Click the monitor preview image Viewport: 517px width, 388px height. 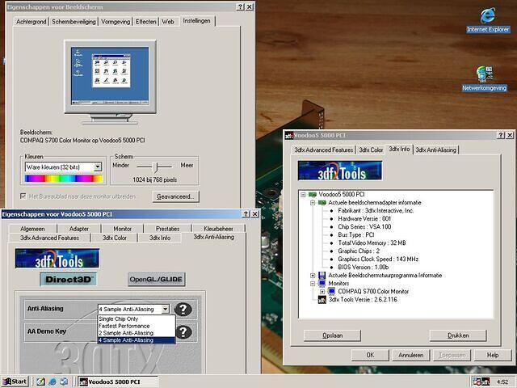pos(110,82)
